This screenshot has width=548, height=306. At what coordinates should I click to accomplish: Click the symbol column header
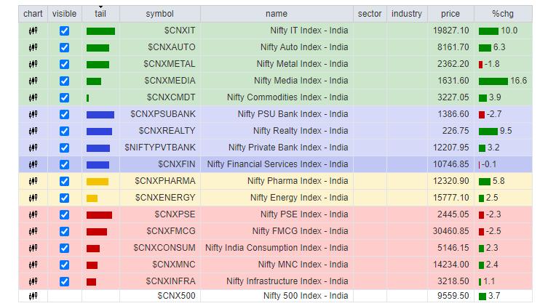click(159, 14)
